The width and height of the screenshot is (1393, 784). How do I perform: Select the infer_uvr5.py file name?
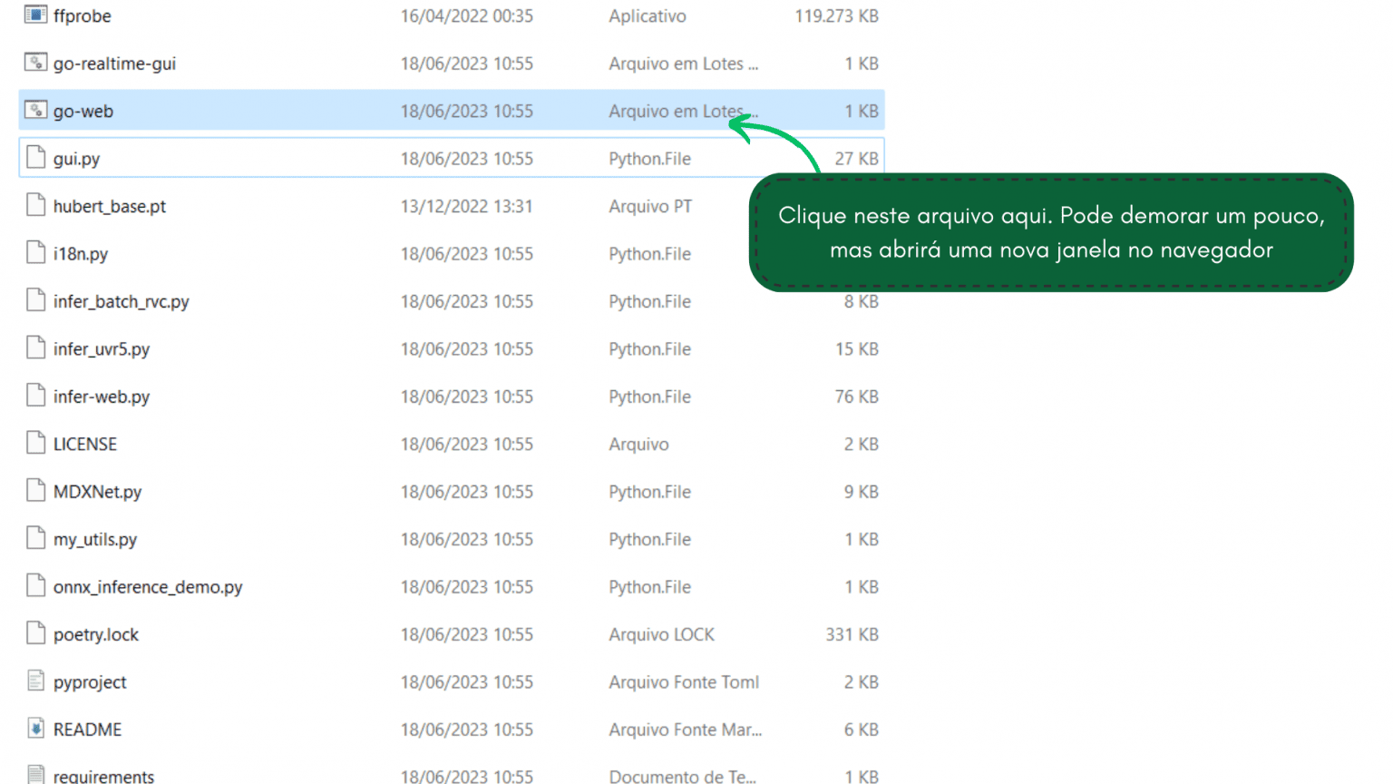(x=101, y=349)
